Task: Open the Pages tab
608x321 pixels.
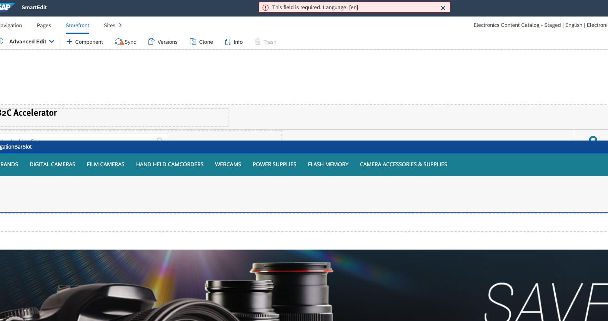Action: (x=44, y=25)
